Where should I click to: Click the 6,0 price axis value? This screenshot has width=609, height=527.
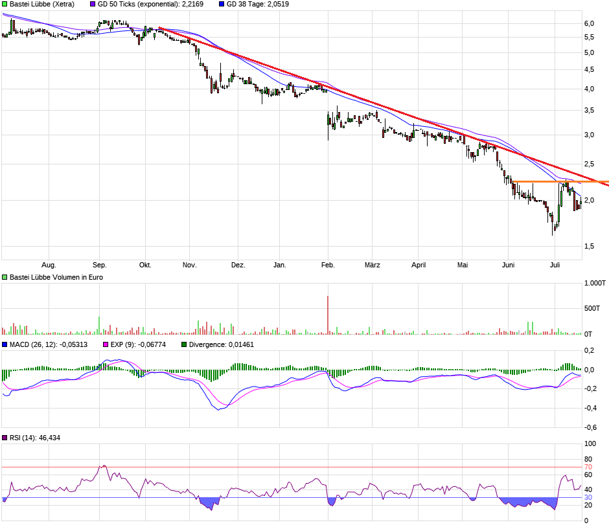589,24
